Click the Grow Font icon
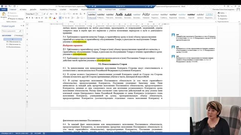The image size is (241, 135). pyautogui.click(x=44, y=14)
